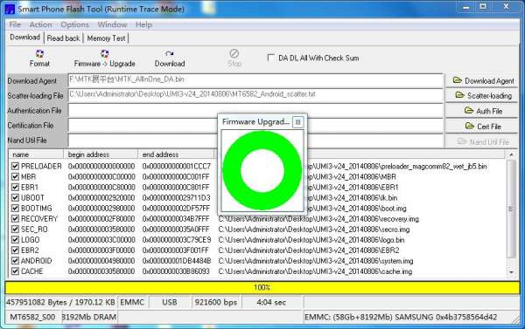The height and width of the screenshot is (329, 525).
Task: Click partition list scrollbar down arrow
Action: coord(511,272)
